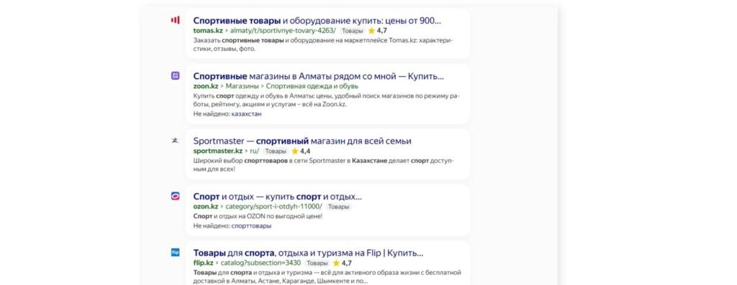The image size is (737, 285).
Task: Open 'Товары для спорта, отдыха и туризма на Flip'
Action: point(308,253)
